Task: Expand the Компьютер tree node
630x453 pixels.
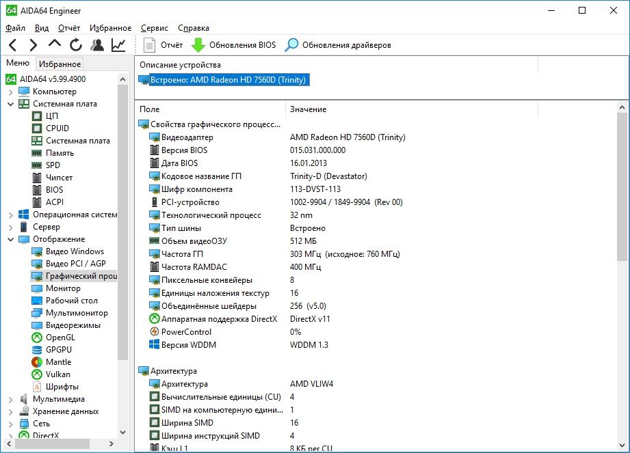Action: click(x=10, y=92)
